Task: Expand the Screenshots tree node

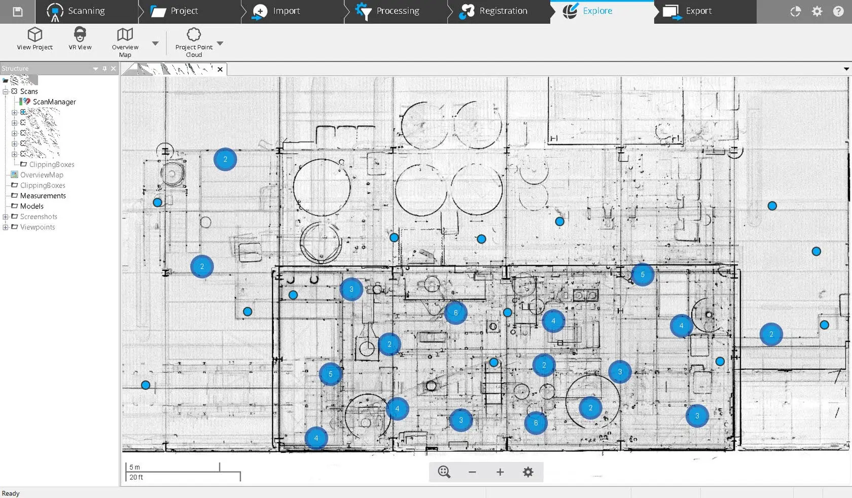Action: click(x=6, y=217)
